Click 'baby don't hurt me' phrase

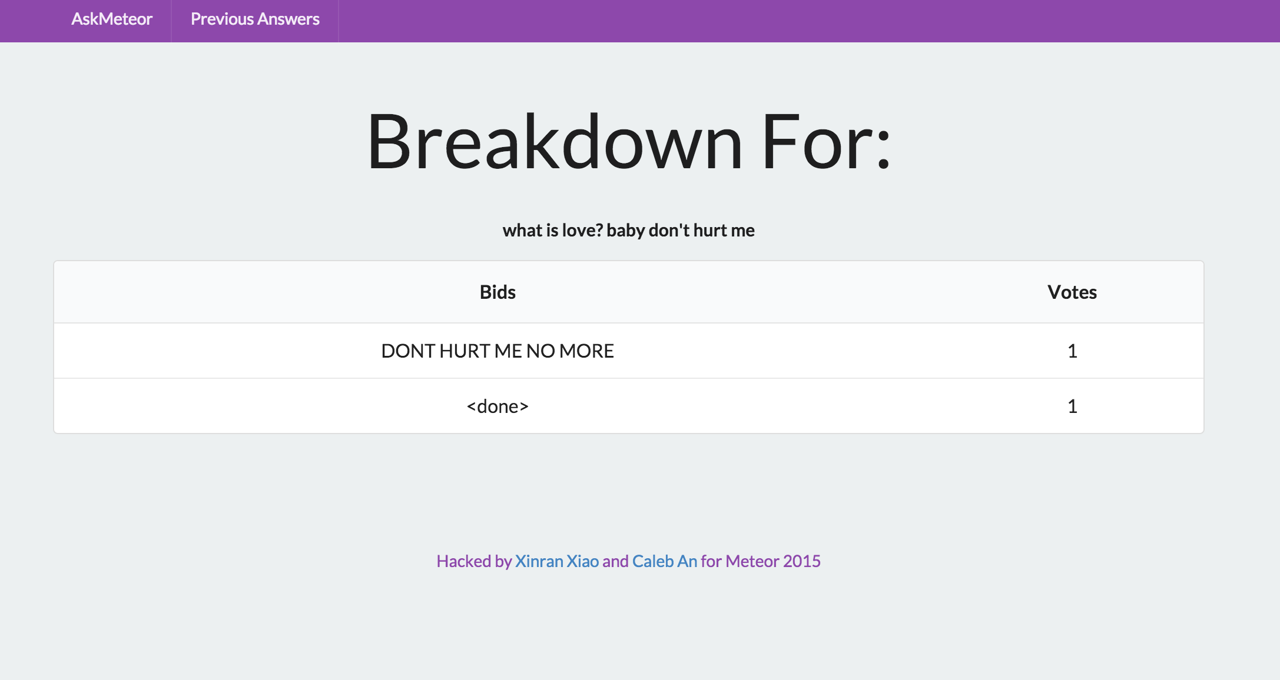point(681,231)
